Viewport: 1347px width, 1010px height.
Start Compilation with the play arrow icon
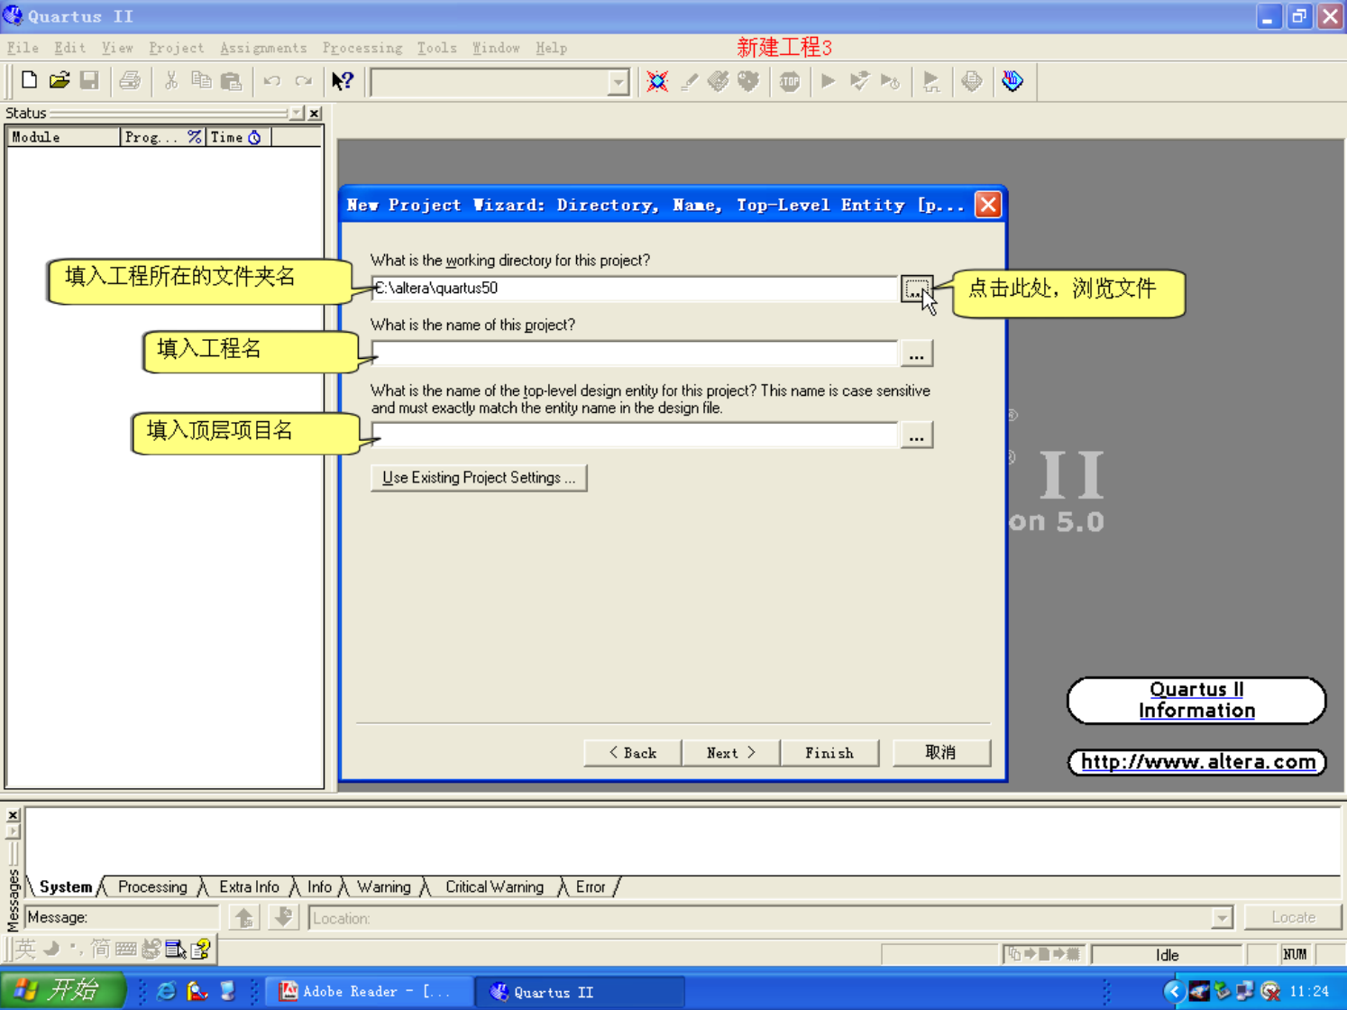[828, 81]
